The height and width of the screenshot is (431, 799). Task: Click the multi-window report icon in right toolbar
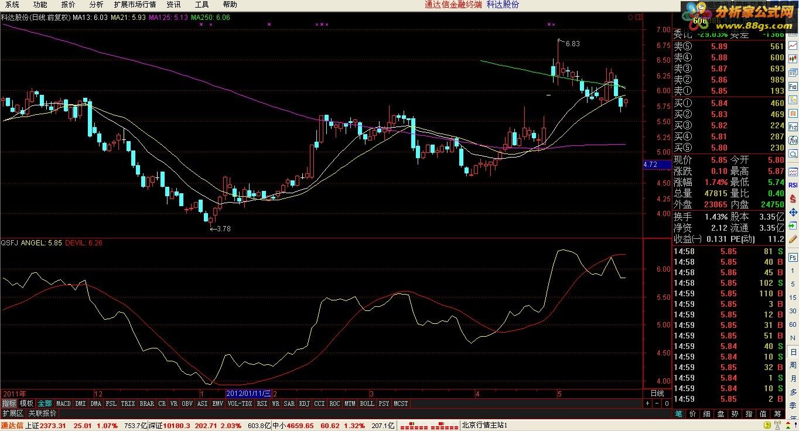(793, 72)
